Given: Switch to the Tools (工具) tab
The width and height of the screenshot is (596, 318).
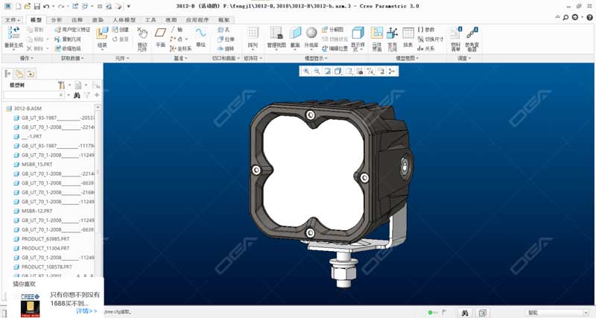Looking at the screenshot, I should point(150,20).
